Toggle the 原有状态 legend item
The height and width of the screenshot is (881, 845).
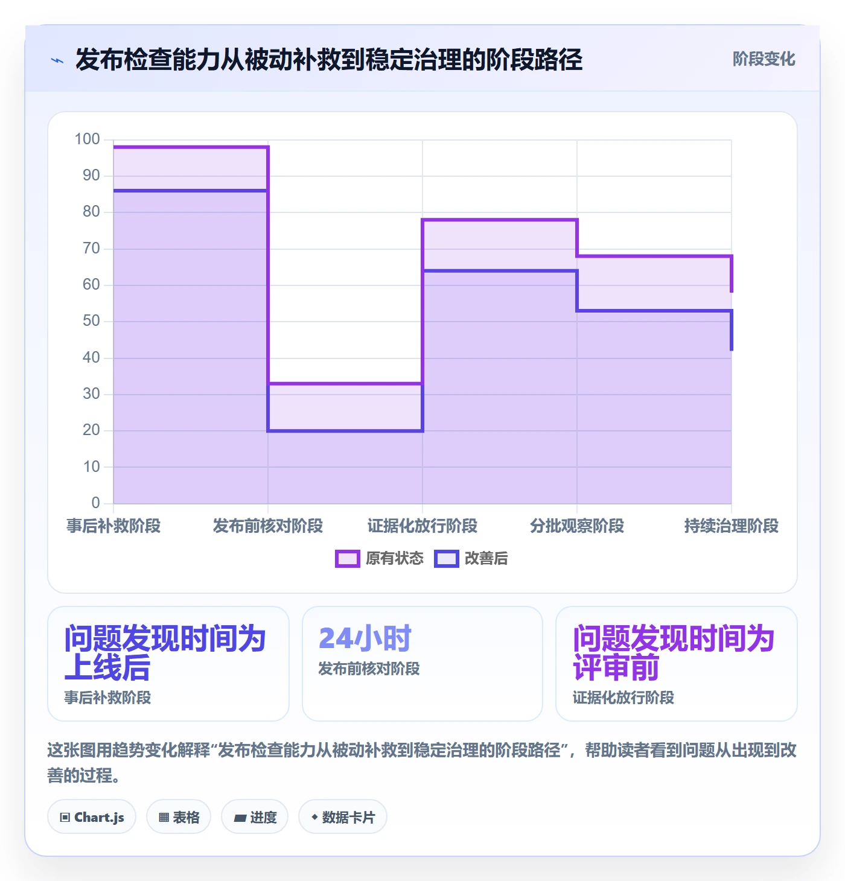tap(379, 558)
